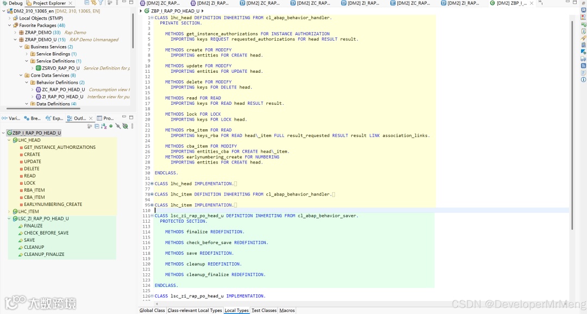Screen dimensions: 587x314
Task: Click the note page icon in right sidebar
Action: point(583,73)
